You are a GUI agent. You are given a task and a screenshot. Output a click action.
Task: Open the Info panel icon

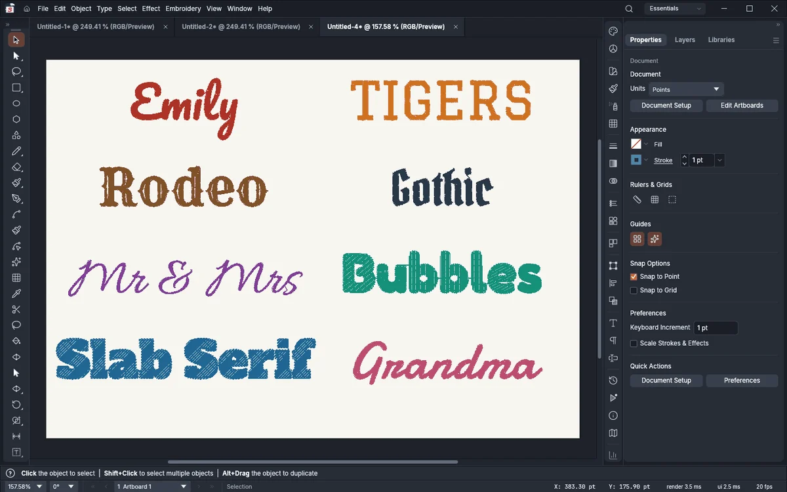[x=613, y=415]
